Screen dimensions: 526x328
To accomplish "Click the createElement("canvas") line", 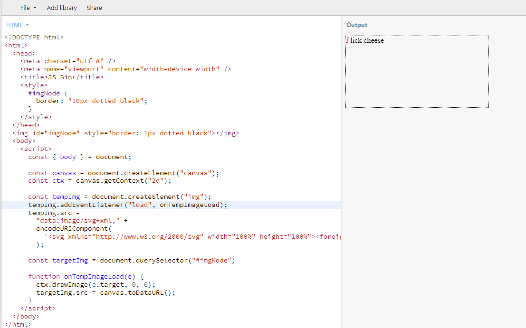I will 124,173.
